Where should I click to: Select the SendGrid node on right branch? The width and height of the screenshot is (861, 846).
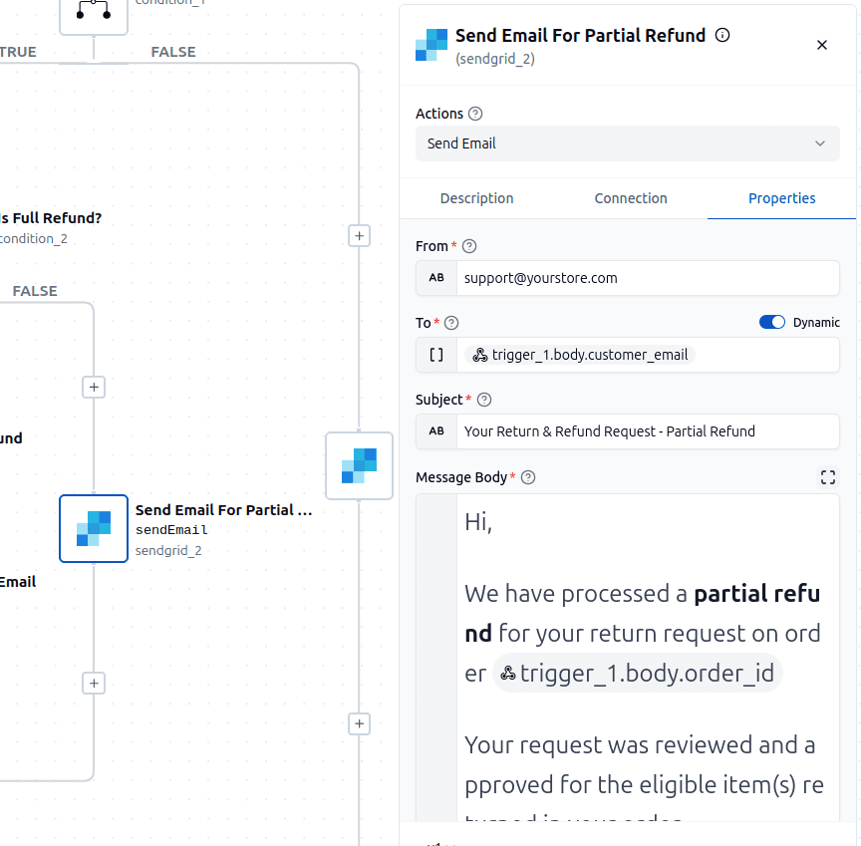pyautogui.click(x=359, y=466)
